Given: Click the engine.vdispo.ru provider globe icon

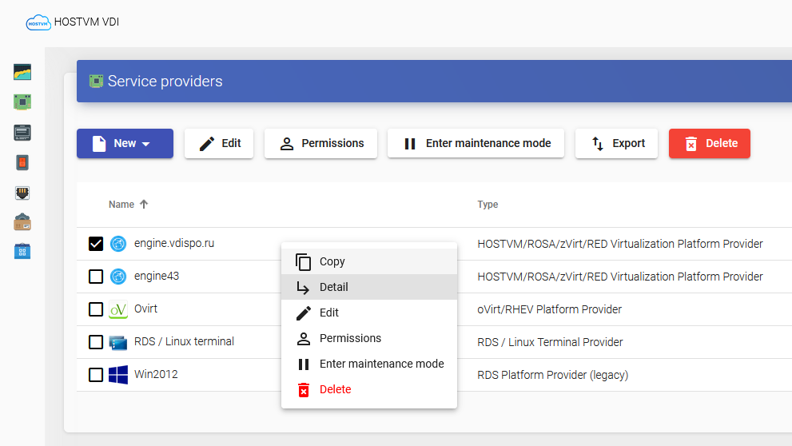Looking at the screenshot, I should 118,244.
